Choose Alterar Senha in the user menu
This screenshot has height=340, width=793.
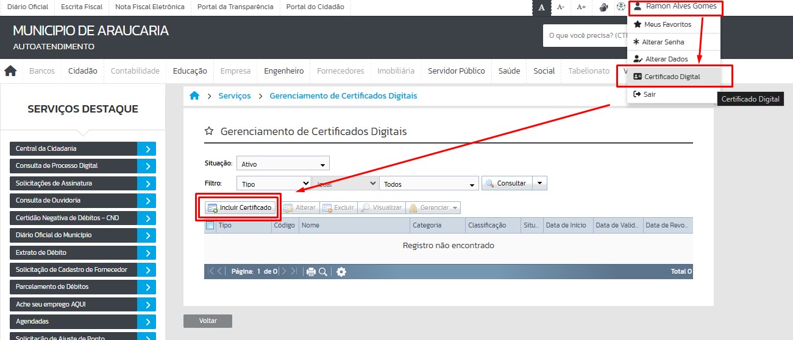point(663,42)
